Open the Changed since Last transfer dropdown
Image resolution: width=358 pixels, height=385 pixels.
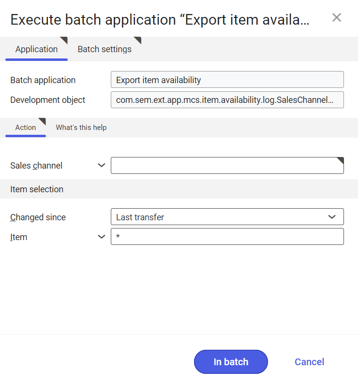(227, 217)
